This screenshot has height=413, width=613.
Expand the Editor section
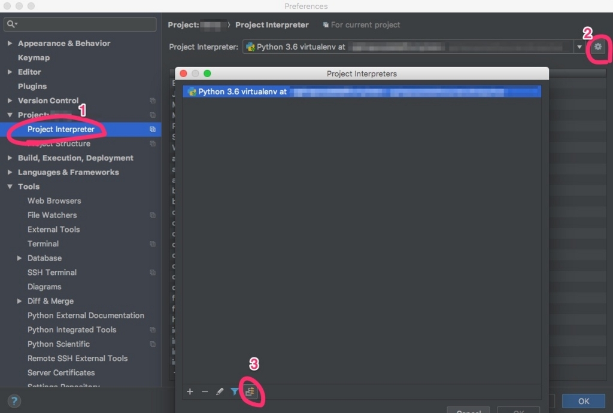coord(10,72)
